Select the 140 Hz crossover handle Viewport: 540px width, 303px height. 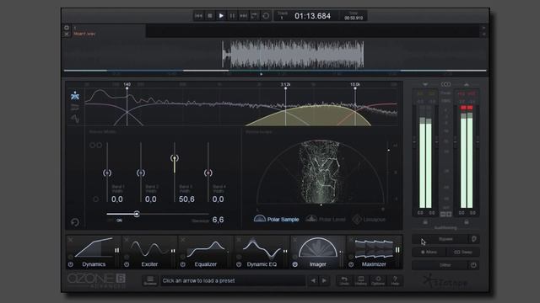[127, 88]
